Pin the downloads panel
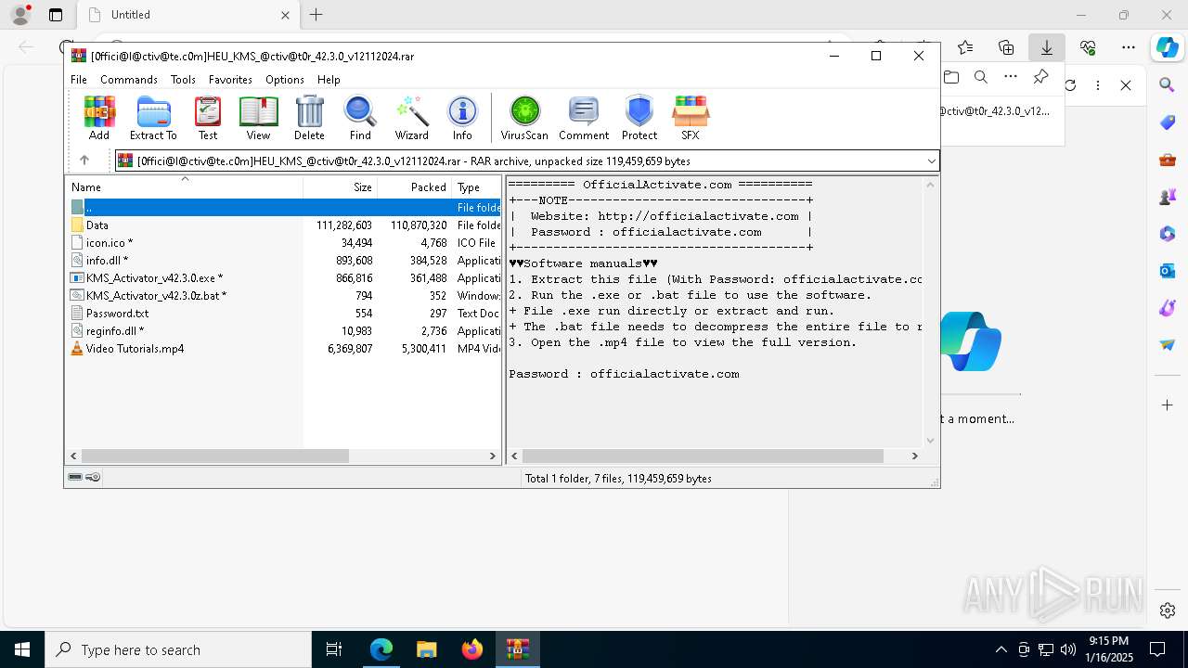This screenshot has height=668, width=1188. [x=1040, y=77]
